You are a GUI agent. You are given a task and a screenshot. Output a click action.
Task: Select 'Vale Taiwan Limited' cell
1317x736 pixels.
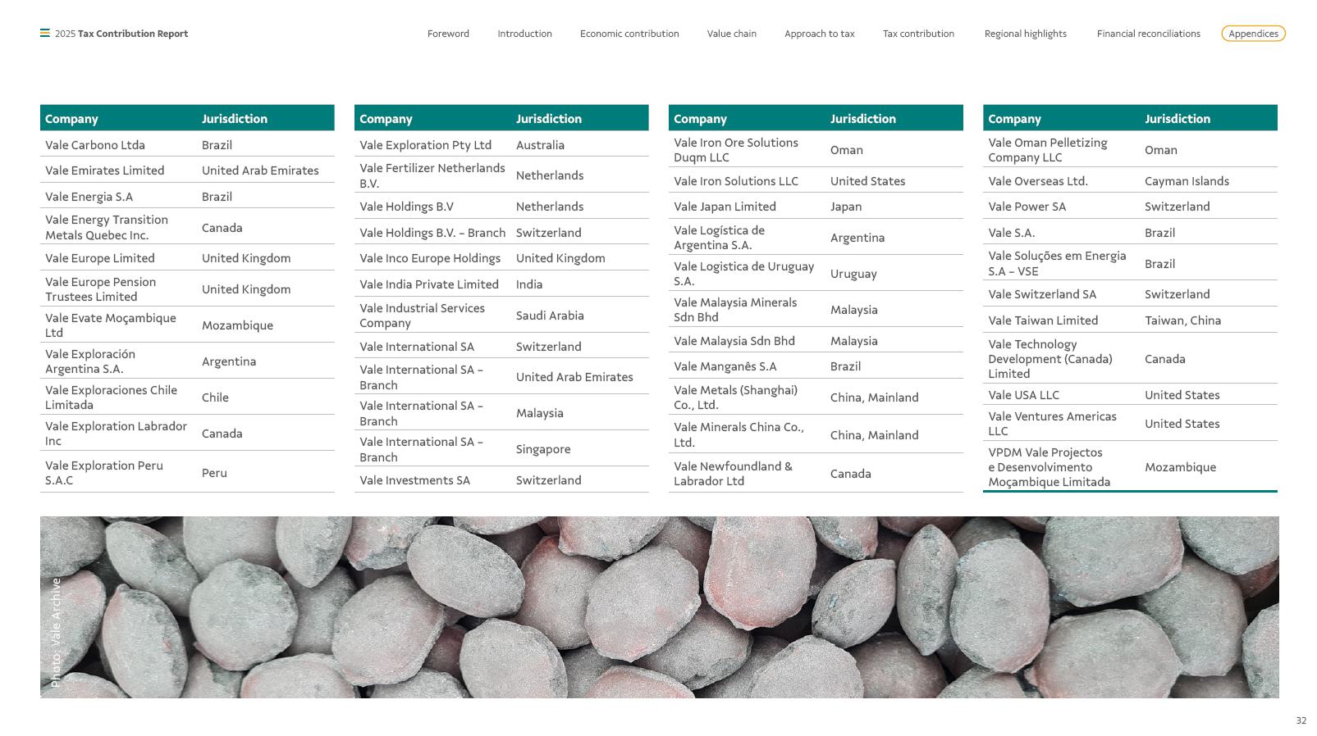click(x=1043, y=320)
